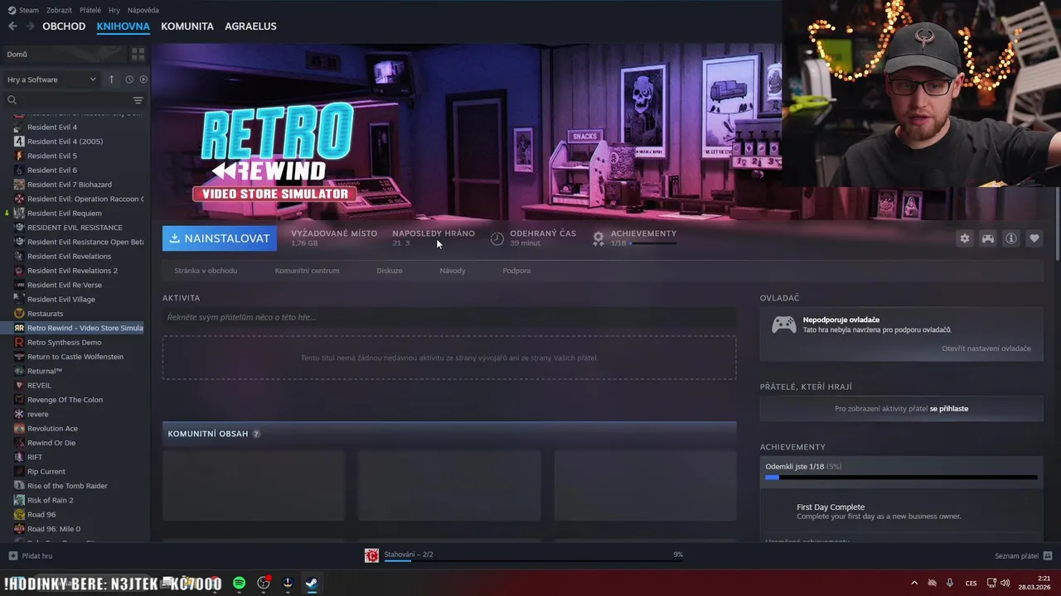Select Resident Evil 7 Biohazard

click(69, 185)
